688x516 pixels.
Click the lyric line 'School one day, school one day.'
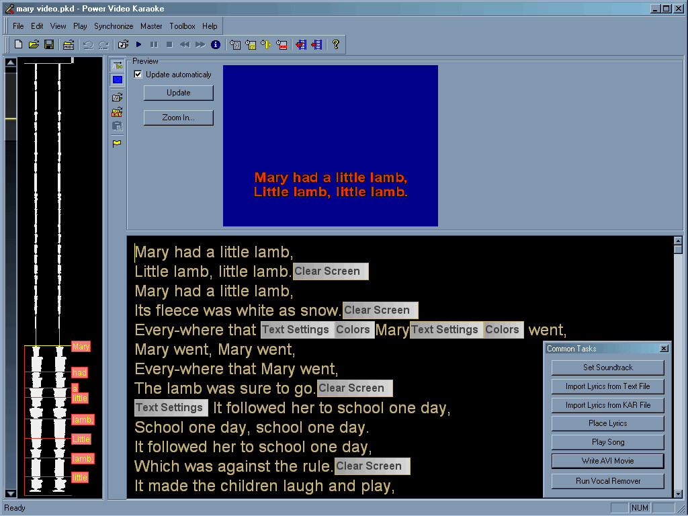(x=252, y=427)
